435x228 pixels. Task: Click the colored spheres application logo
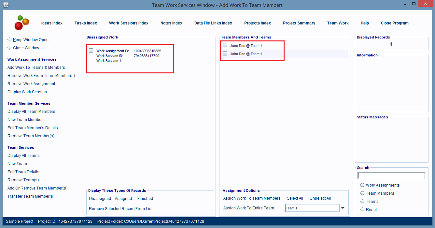[x=21, y=23]
